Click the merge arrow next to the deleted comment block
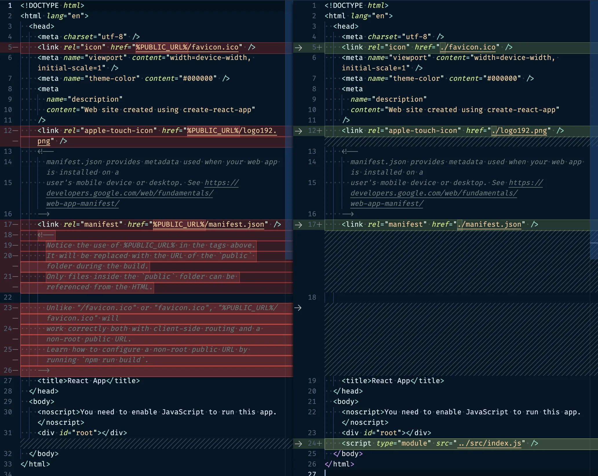 pyautogui.click(x=299, y=308)
